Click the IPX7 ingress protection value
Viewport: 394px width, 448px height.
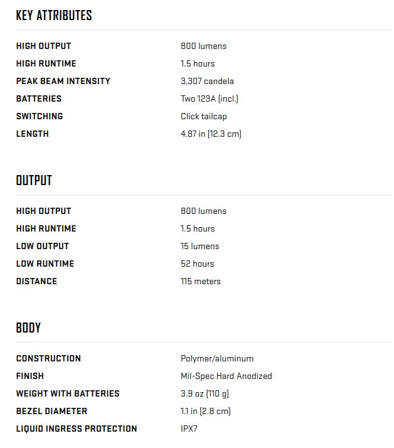189,429
